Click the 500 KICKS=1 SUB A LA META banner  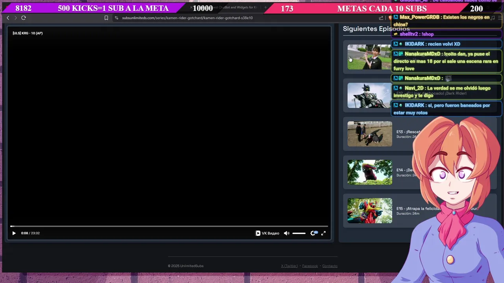click(113, 8)
